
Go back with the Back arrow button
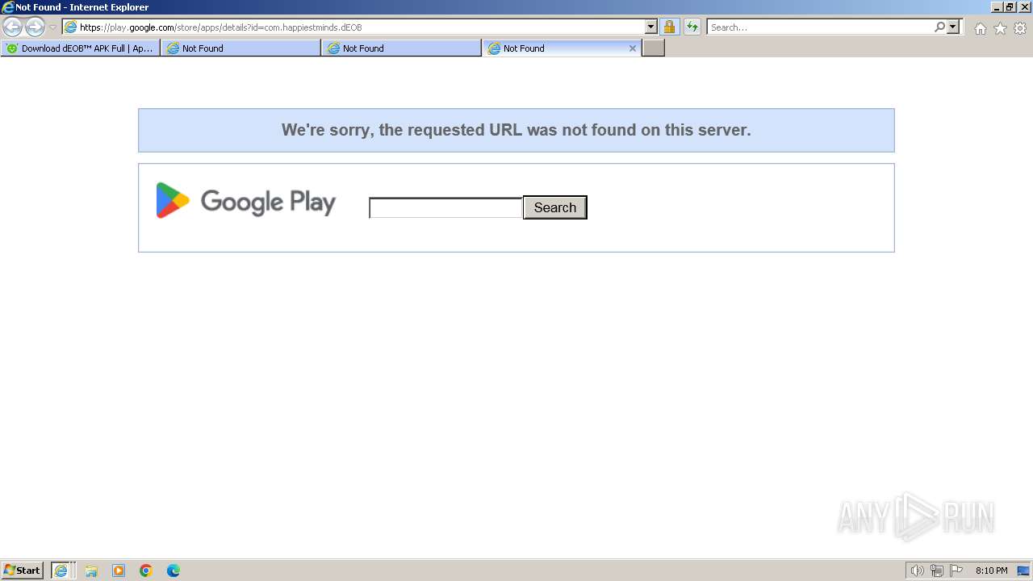pyautogui.click(x=12, y=27)
